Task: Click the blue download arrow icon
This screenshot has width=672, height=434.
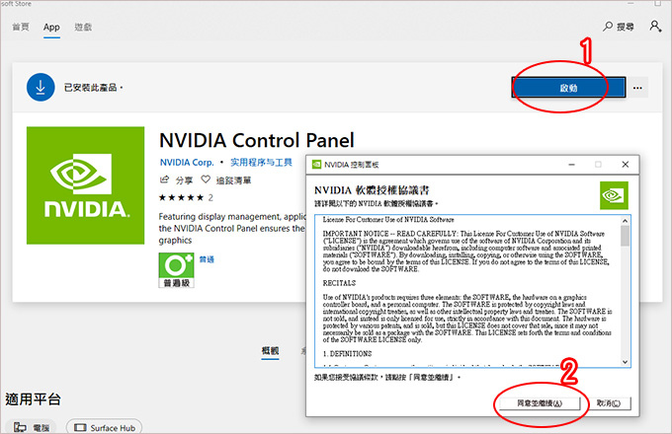Action: click(41, 87)
